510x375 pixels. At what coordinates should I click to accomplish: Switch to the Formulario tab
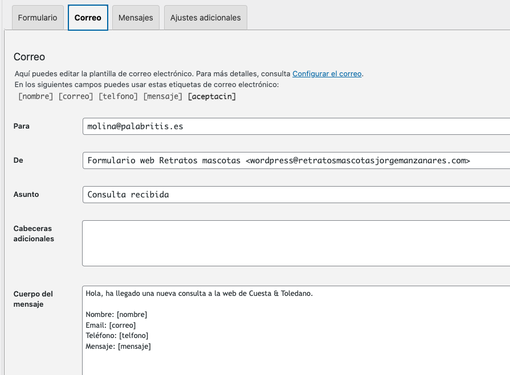coord(38,18)
